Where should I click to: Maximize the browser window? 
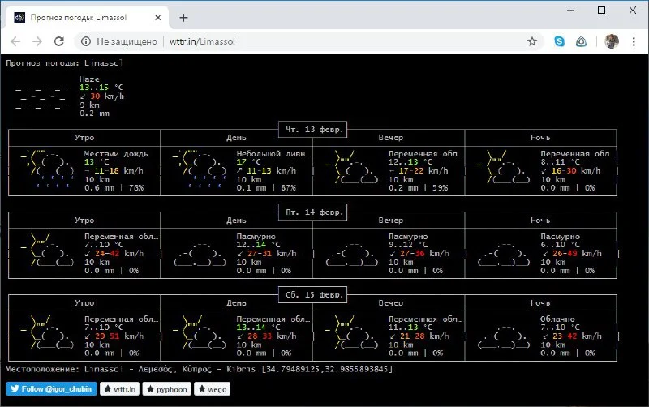point(601,11)
